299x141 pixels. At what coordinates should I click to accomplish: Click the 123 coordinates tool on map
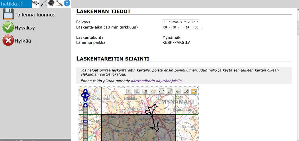click(145, 91)
